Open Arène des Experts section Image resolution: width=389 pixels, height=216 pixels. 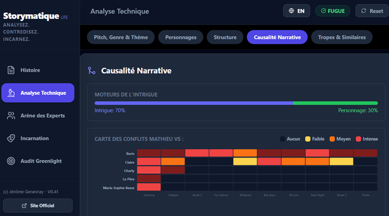coord(38,116)
